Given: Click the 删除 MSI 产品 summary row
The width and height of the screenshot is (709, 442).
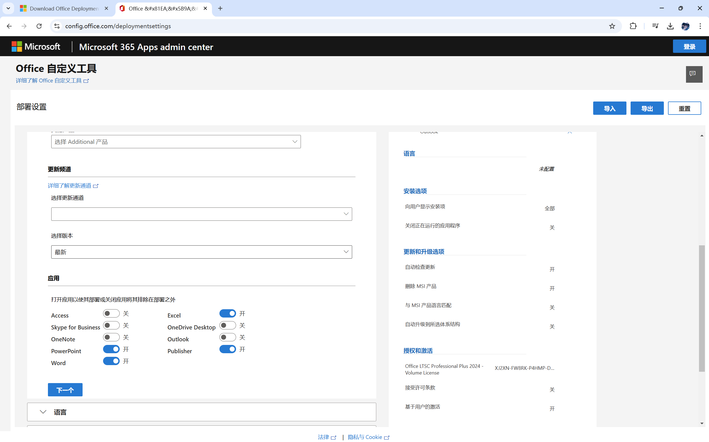Looking at the screenshot, I should 480,287.
